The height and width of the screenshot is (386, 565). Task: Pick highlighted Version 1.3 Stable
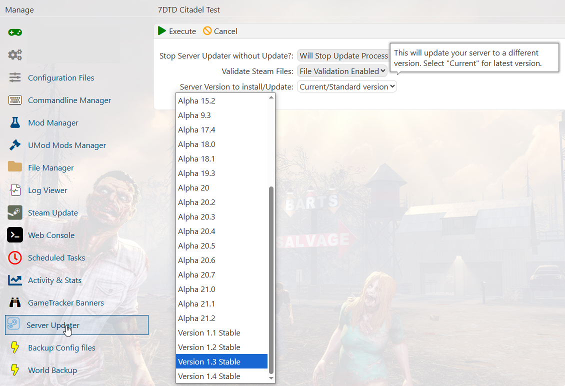pos(221,361)
